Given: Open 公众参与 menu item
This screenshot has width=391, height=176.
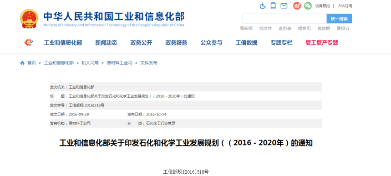Looking at the screenshot, I should click(x=211, y=43).
